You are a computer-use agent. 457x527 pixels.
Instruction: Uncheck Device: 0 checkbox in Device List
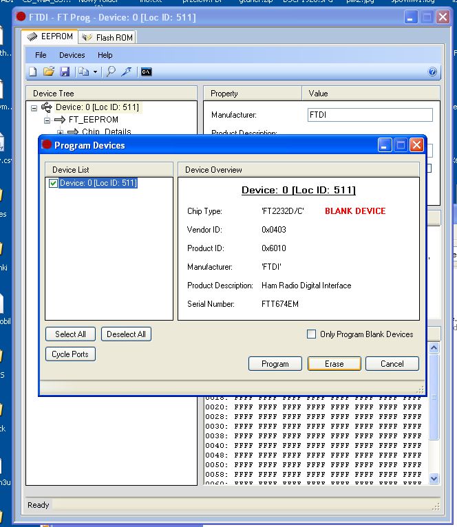click(53, 183)
